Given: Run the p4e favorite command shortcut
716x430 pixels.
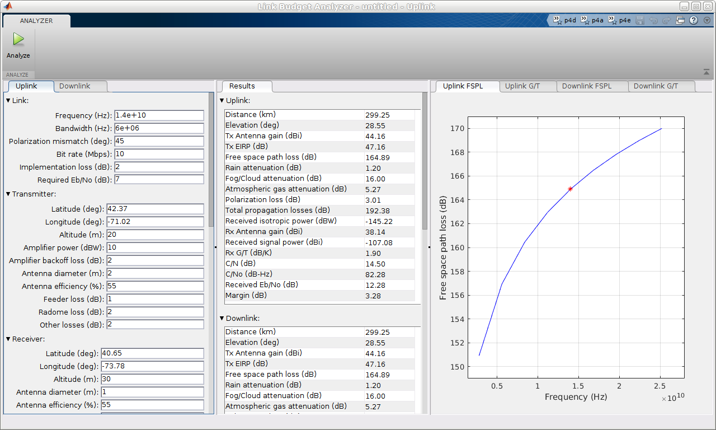Looking at the screenshot, I should (x=620, y=20).
